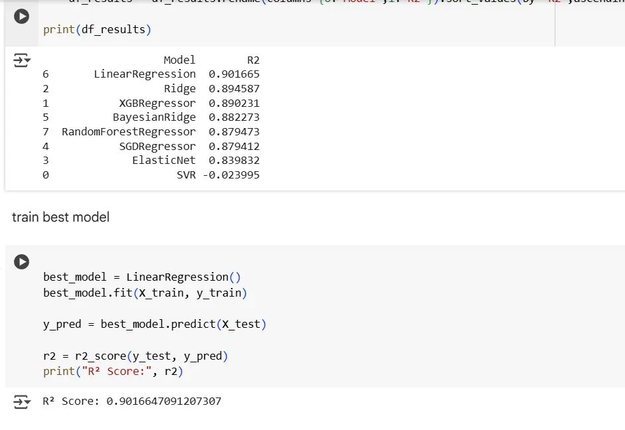Image resolution: width=625 pixels, height=430 pixels.
Task: Run the best_model LinearRegression cell
Action: (x=22, y=261)
